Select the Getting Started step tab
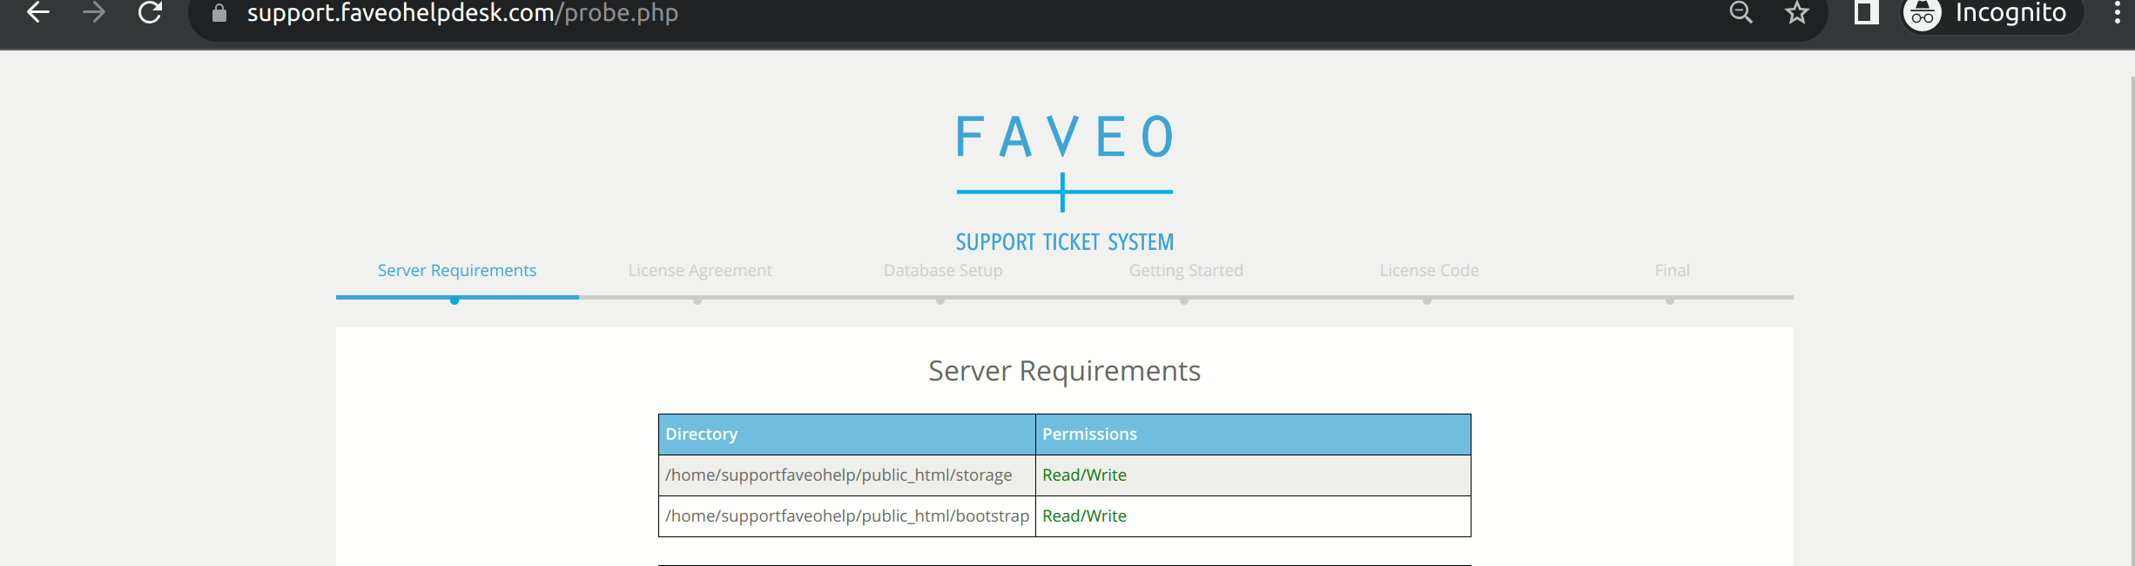Image resolution: width=2135 pixels, height=566 pixels. (1186, 271)
